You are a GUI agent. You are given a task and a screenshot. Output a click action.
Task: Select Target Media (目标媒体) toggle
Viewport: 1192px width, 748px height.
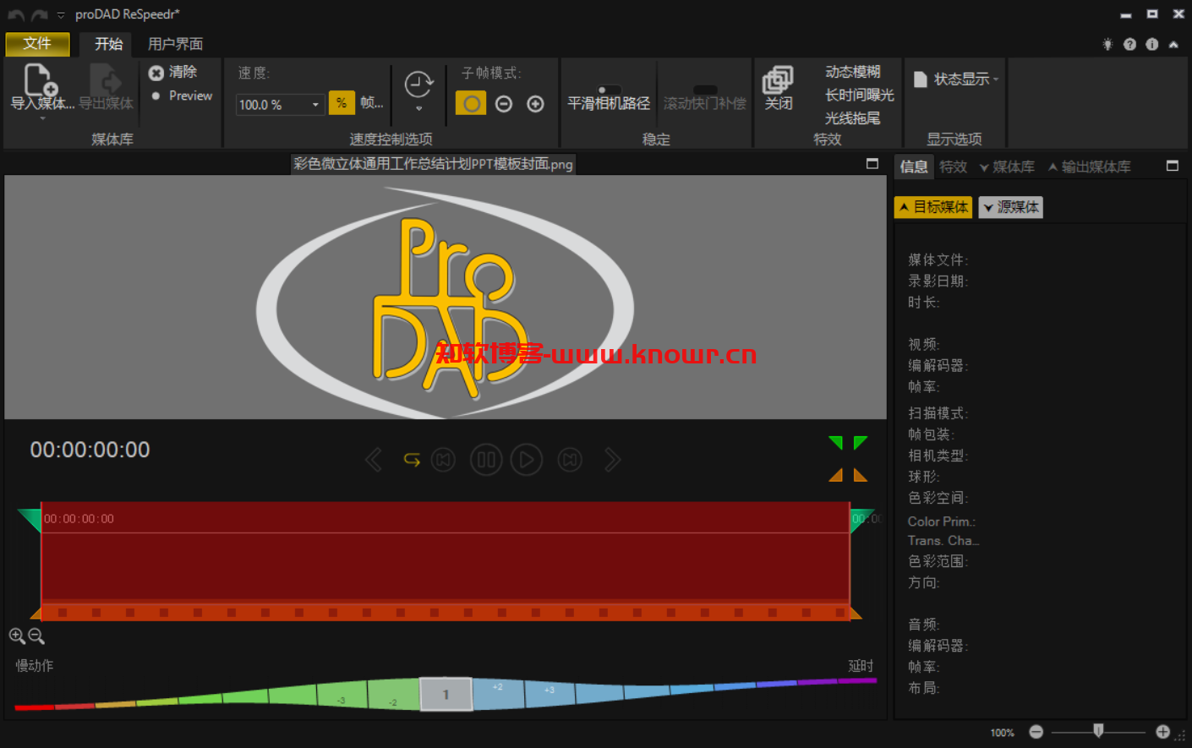933,207
